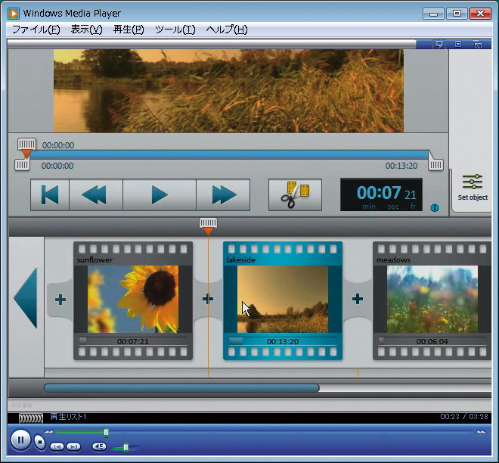Open the ファイル(F) menu
The height and width of the screenshot is (463, 499).
[x=36, y=30]
